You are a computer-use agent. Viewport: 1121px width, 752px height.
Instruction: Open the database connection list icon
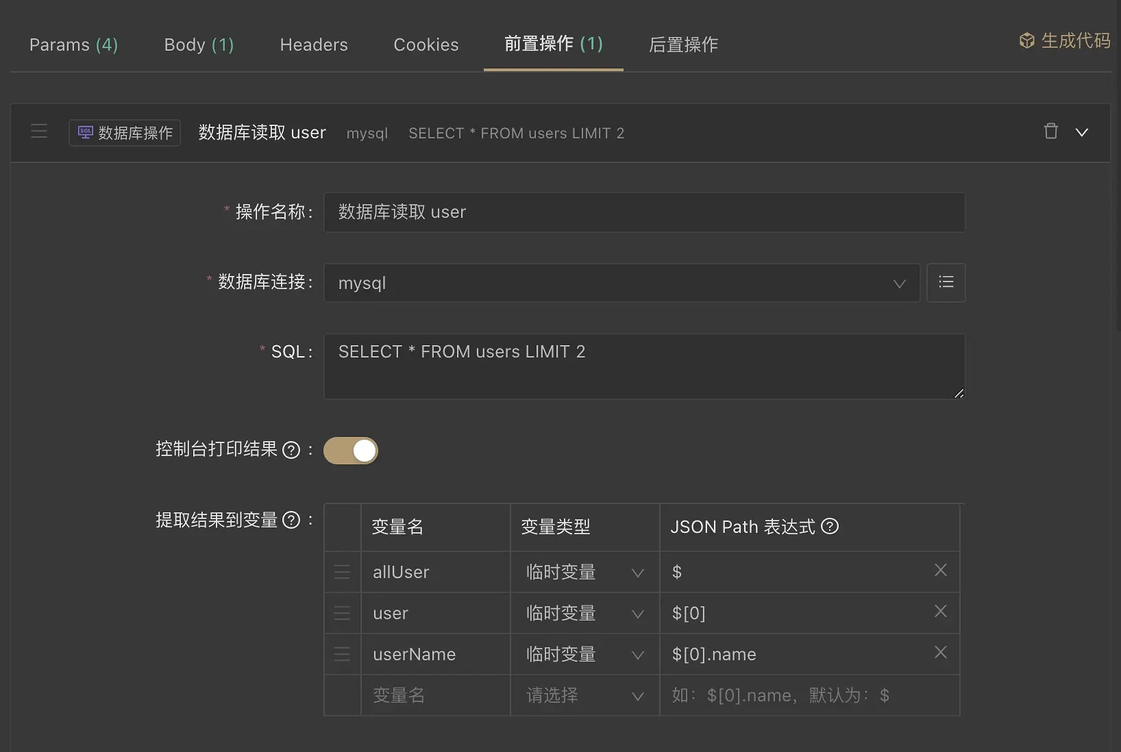tap(946, 283)
